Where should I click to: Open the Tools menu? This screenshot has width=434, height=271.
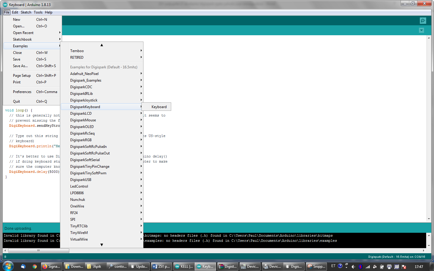coord(38,12)
